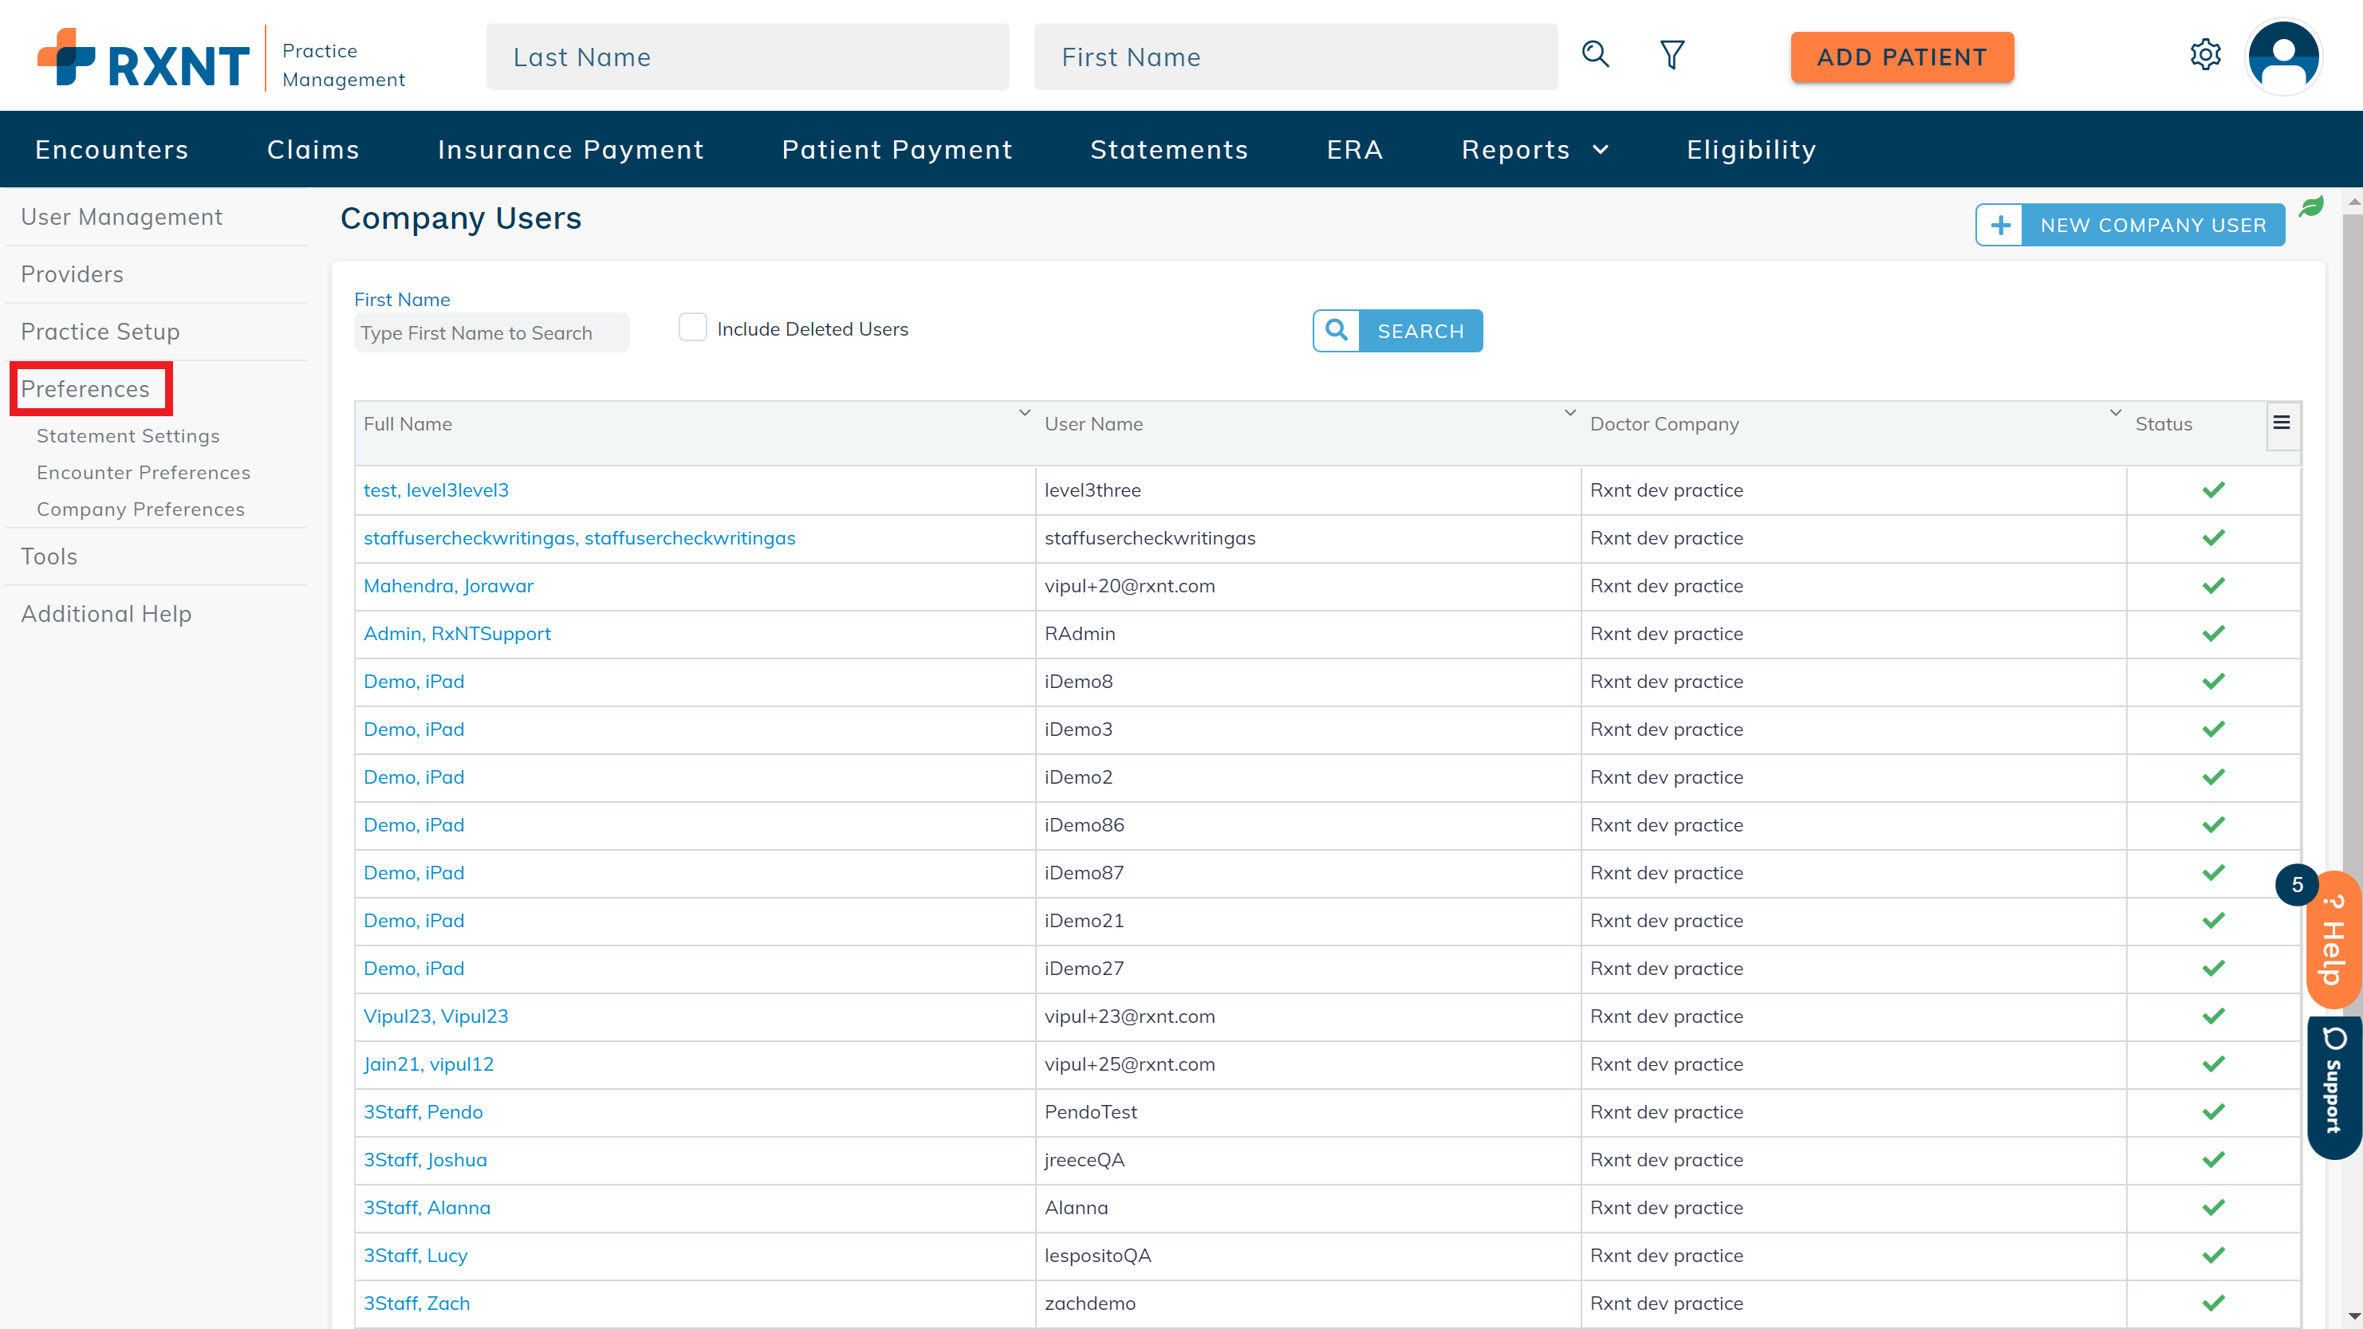
Task: Open User Name column dropdown arrow
Action: [x=1569, y=413]
